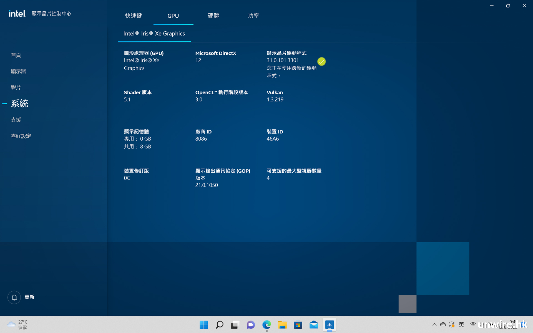
Task: Click the Intel logo icon
Action: coord(17,13)
